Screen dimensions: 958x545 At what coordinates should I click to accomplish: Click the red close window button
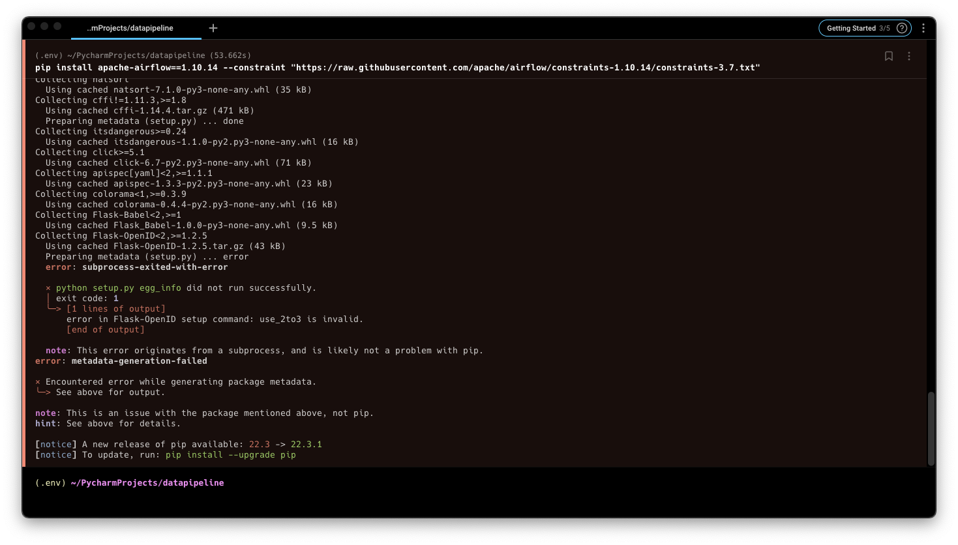click(x=31, y=26)
